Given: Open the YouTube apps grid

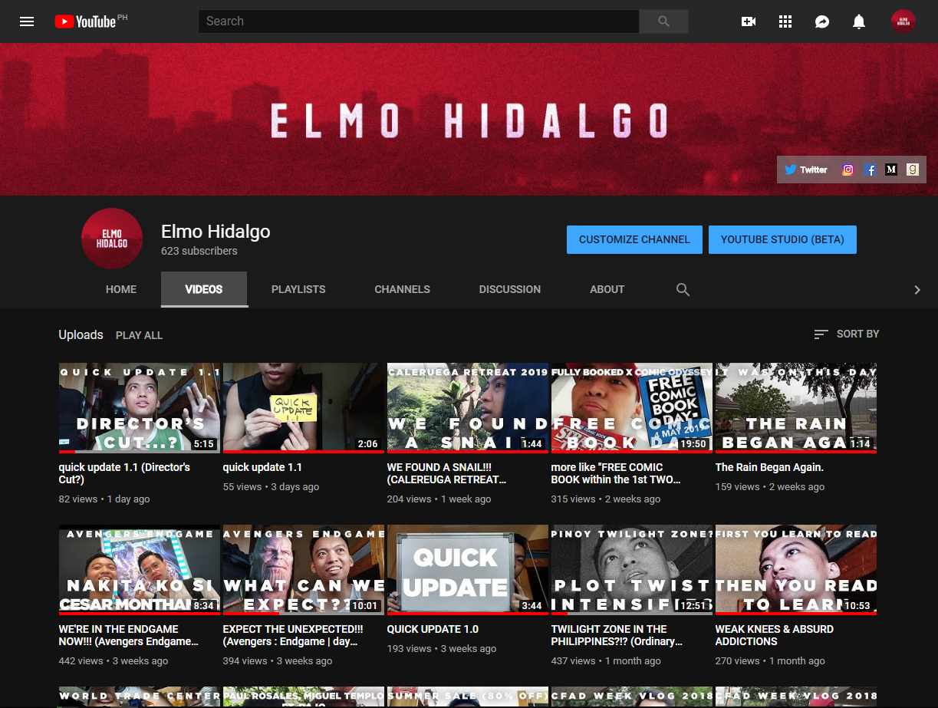Looking at the screenshot, I should pos(785,21).
